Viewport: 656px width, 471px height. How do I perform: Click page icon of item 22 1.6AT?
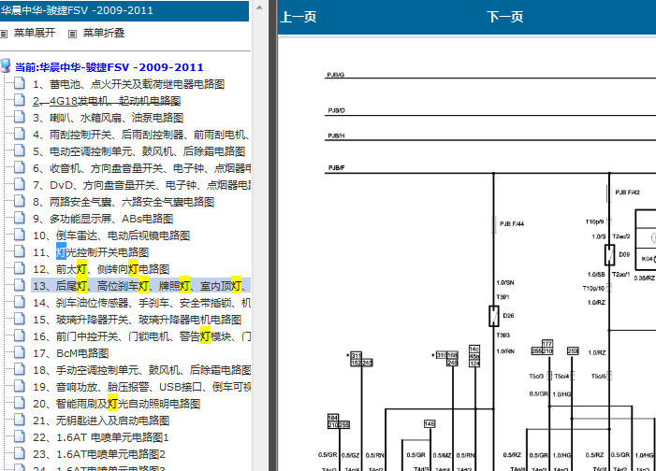(20, 436)
